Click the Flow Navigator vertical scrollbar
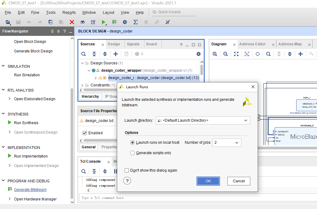This screenshot has width=317, height=209. pyautogui.click(x=72, y=144)
